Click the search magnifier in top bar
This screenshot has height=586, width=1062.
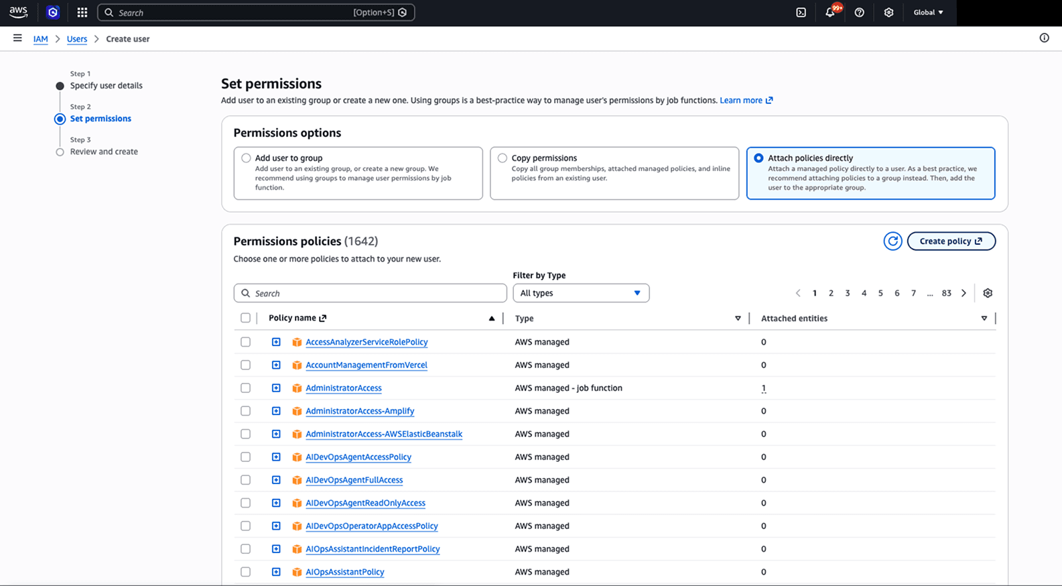click(109, 12)
